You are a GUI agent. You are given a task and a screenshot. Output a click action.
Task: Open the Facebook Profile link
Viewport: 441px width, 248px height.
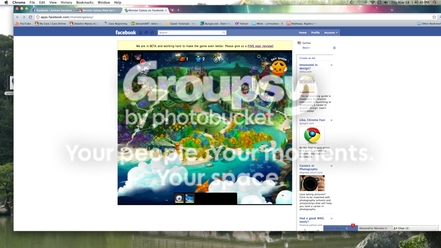pyautogui.click(x=315, y=33)
